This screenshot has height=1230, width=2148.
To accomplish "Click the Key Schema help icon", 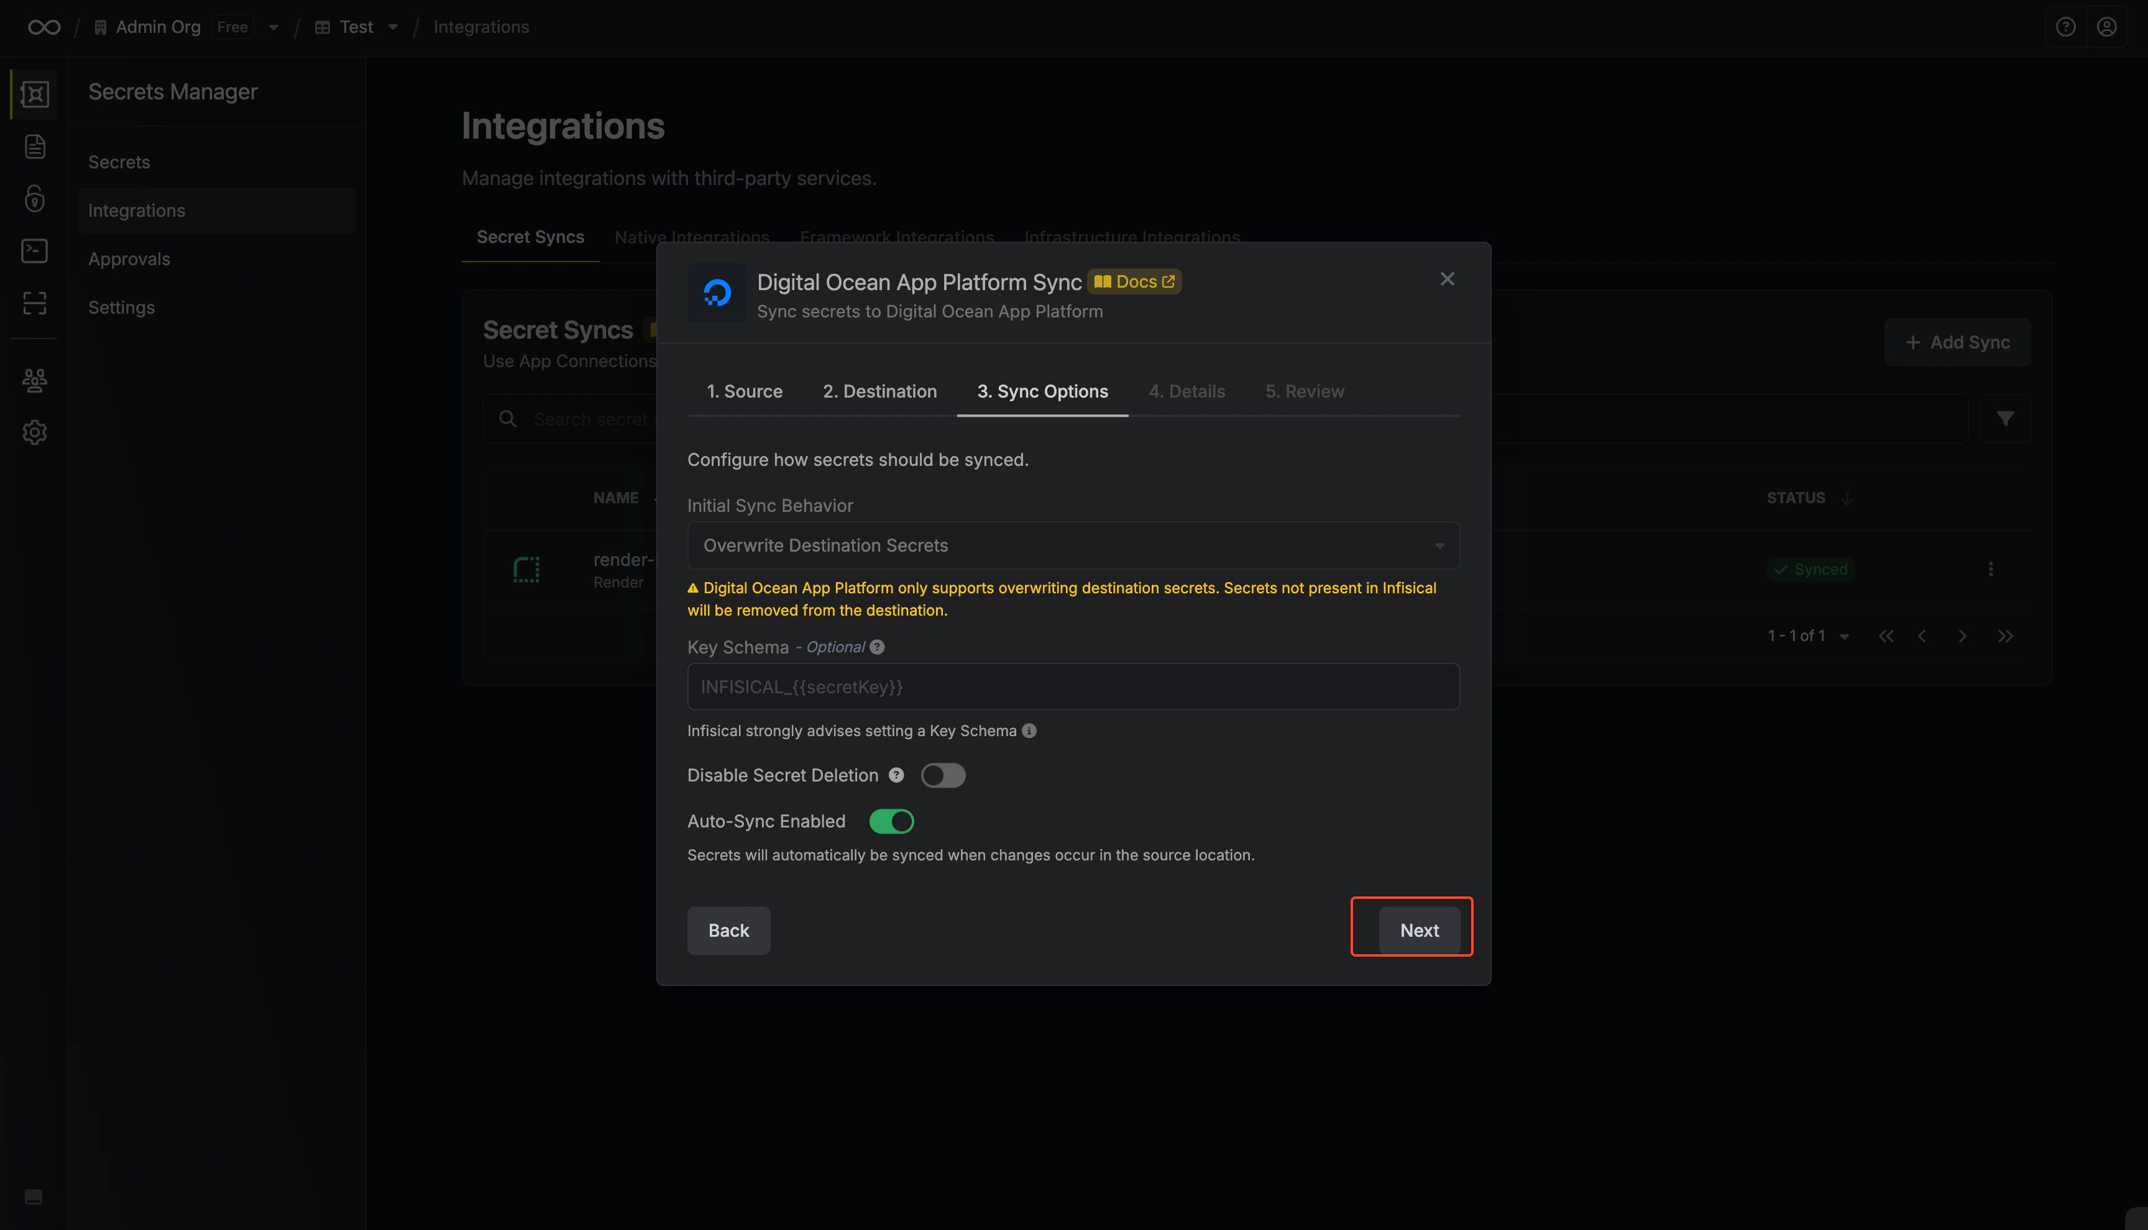I will tap(877, 647).
